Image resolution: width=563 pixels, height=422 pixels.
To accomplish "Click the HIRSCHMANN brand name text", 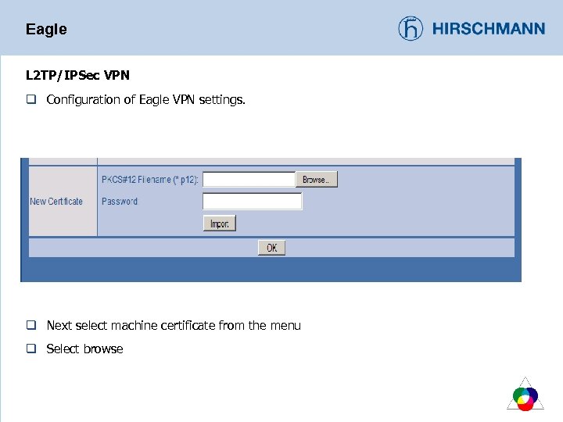I will [489, 29].
